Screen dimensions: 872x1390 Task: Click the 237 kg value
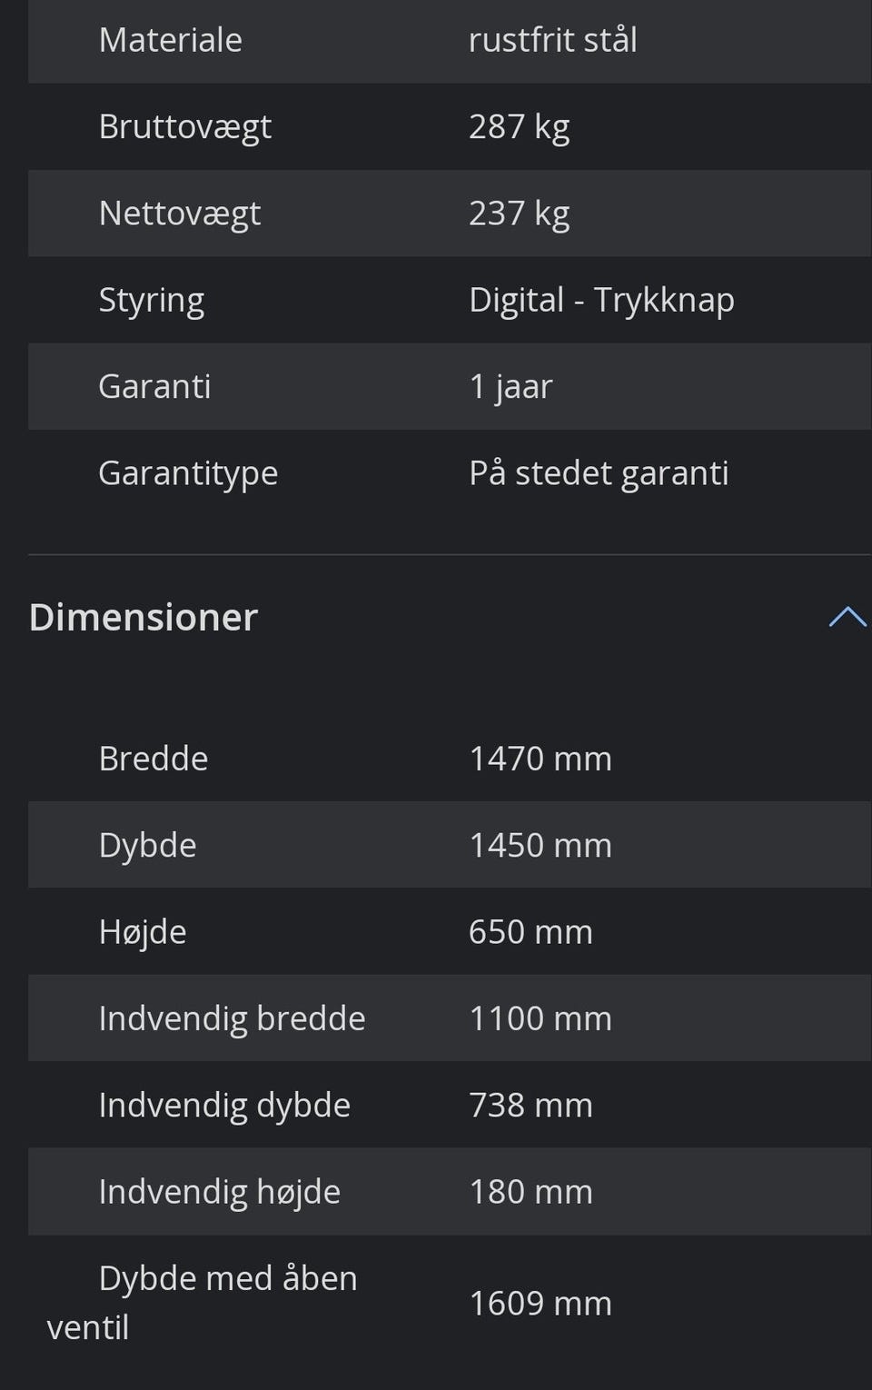pos(519,213)
